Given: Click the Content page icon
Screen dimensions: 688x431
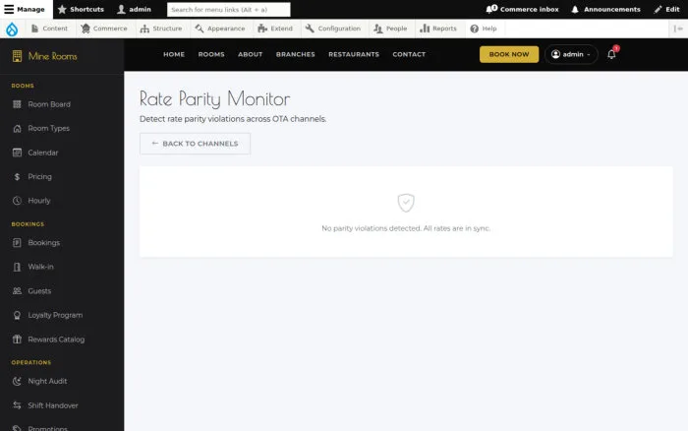Looking at the screenshot, I should [x=35, y=29].
